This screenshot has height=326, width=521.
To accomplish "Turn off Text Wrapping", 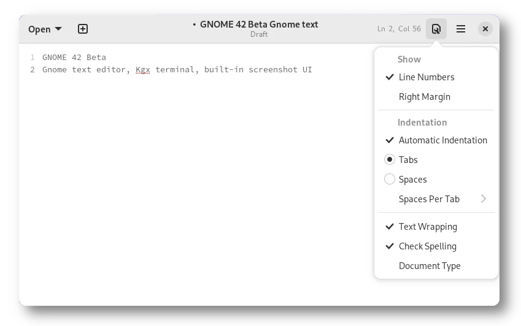I will pos(428,227).
